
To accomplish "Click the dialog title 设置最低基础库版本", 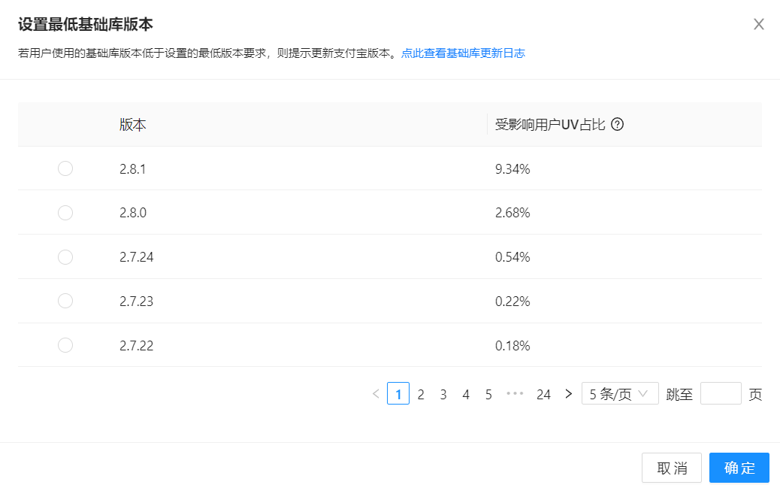I will 86,24.
